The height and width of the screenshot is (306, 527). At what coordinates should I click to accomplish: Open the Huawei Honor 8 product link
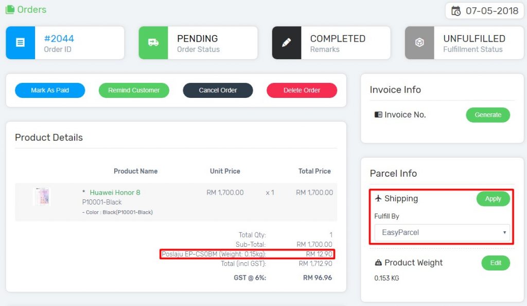tap(114, 192)
